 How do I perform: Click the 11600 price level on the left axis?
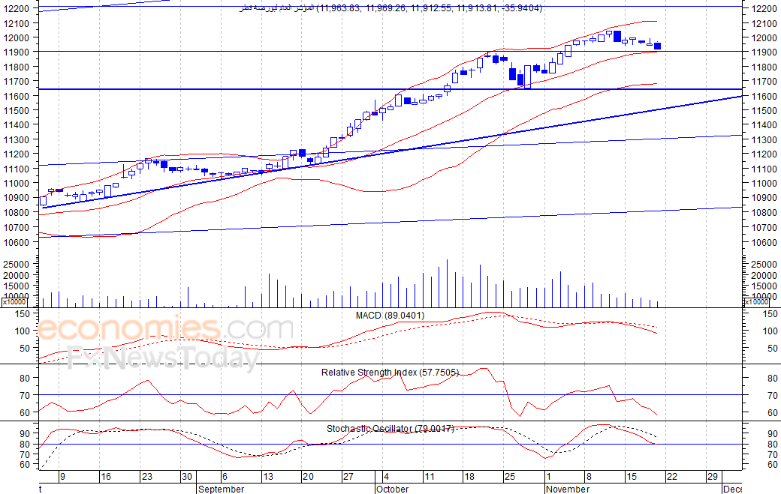click(x=16, y=96)
